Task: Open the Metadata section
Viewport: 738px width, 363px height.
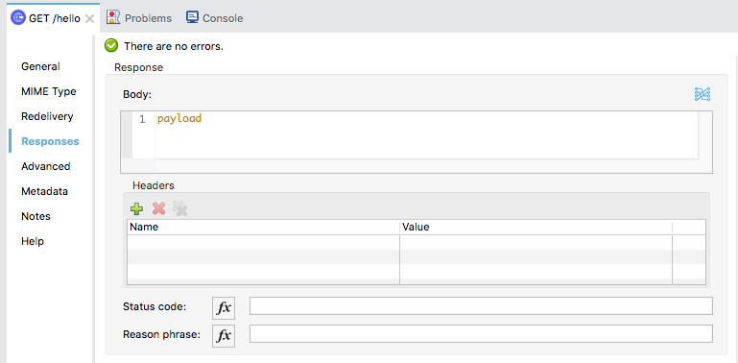Action: click(x=44, y=191)
